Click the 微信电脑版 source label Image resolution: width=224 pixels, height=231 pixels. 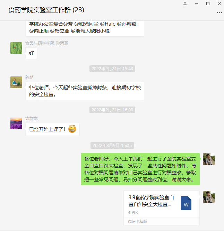(137, 221)
